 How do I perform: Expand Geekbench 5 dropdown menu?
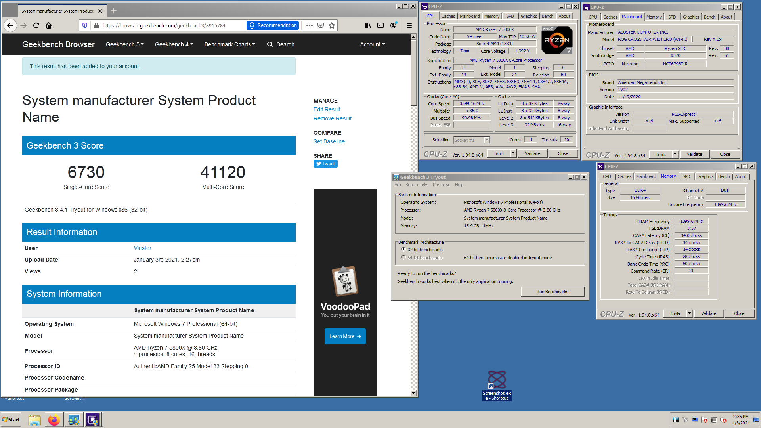[x=125, y=44]
